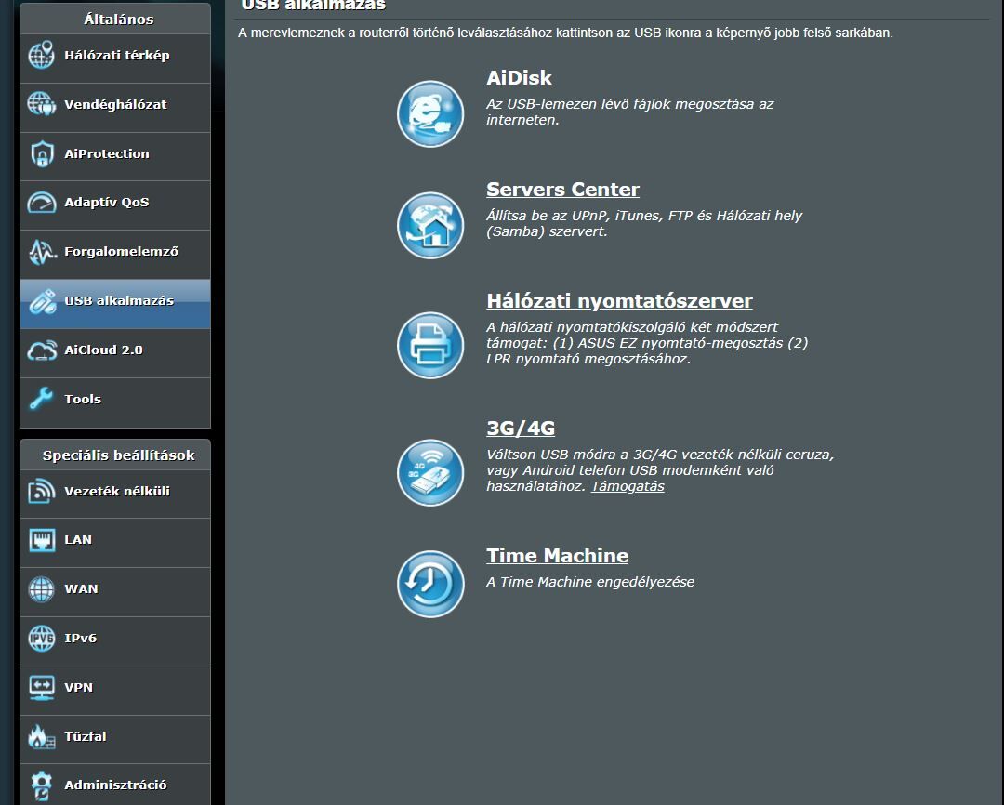This screenshot has width=1004, height=805.
Task: Click the AiCloud 2.0 cloud icon
Action: pos(42,350)
